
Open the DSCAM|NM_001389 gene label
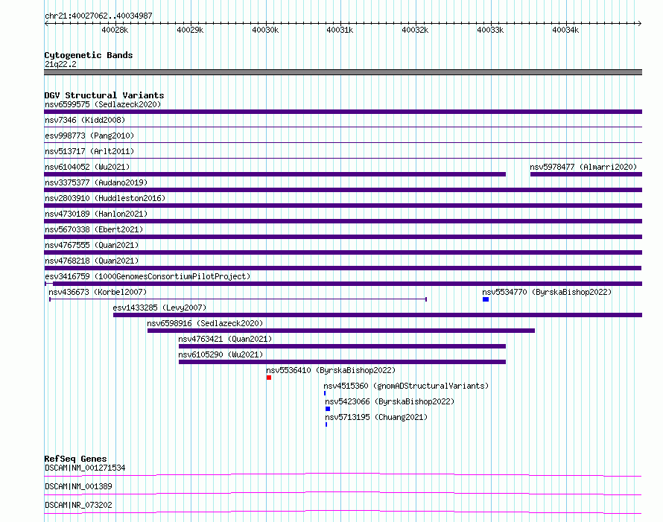[78, 486]
